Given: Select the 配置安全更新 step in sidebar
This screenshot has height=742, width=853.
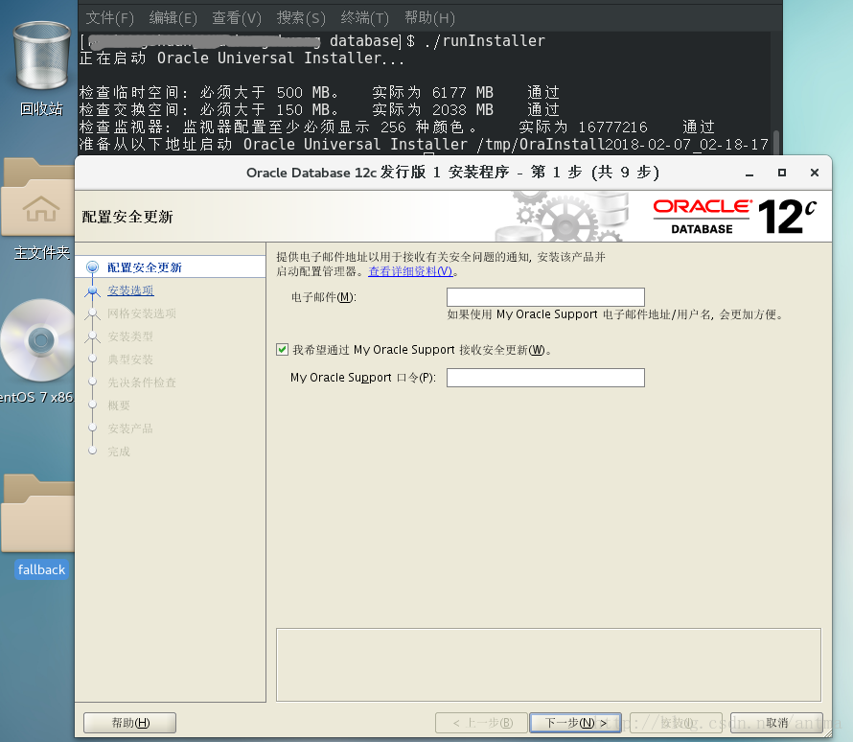Looking at the screenshot, I should coord(171,267).
